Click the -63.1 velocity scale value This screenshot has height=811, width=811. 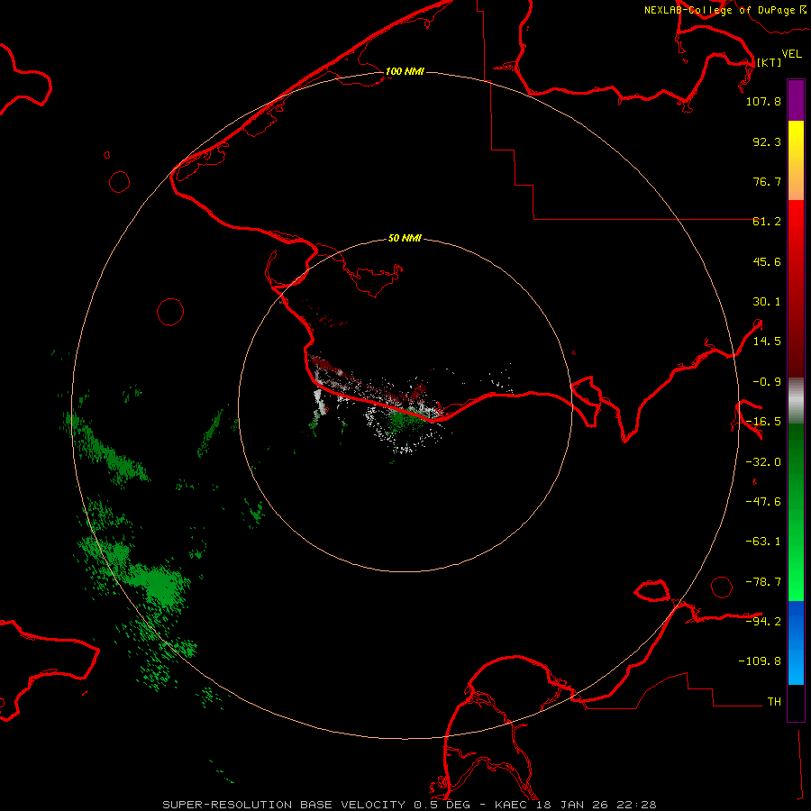pyautogui.click(x=763, y=542)
